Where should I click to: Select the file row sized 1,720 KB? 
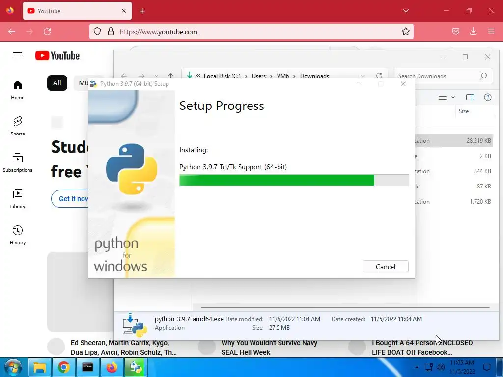pos(453,202)
